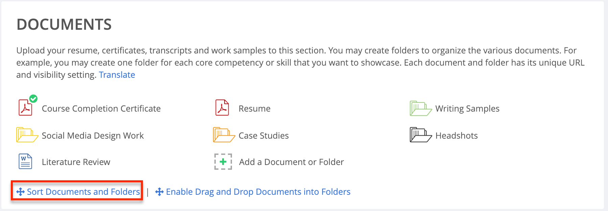This screenshot has height=211, width=608.
Task: Click the move arrows icon beside Enable Drag and Drop
Action: pos(159,192)
